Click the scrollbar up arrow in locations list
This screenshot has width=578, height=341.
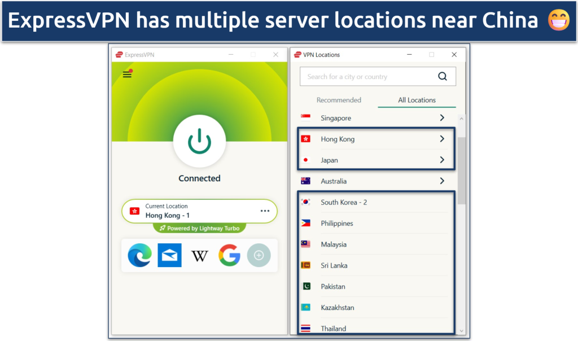[462, 119]
